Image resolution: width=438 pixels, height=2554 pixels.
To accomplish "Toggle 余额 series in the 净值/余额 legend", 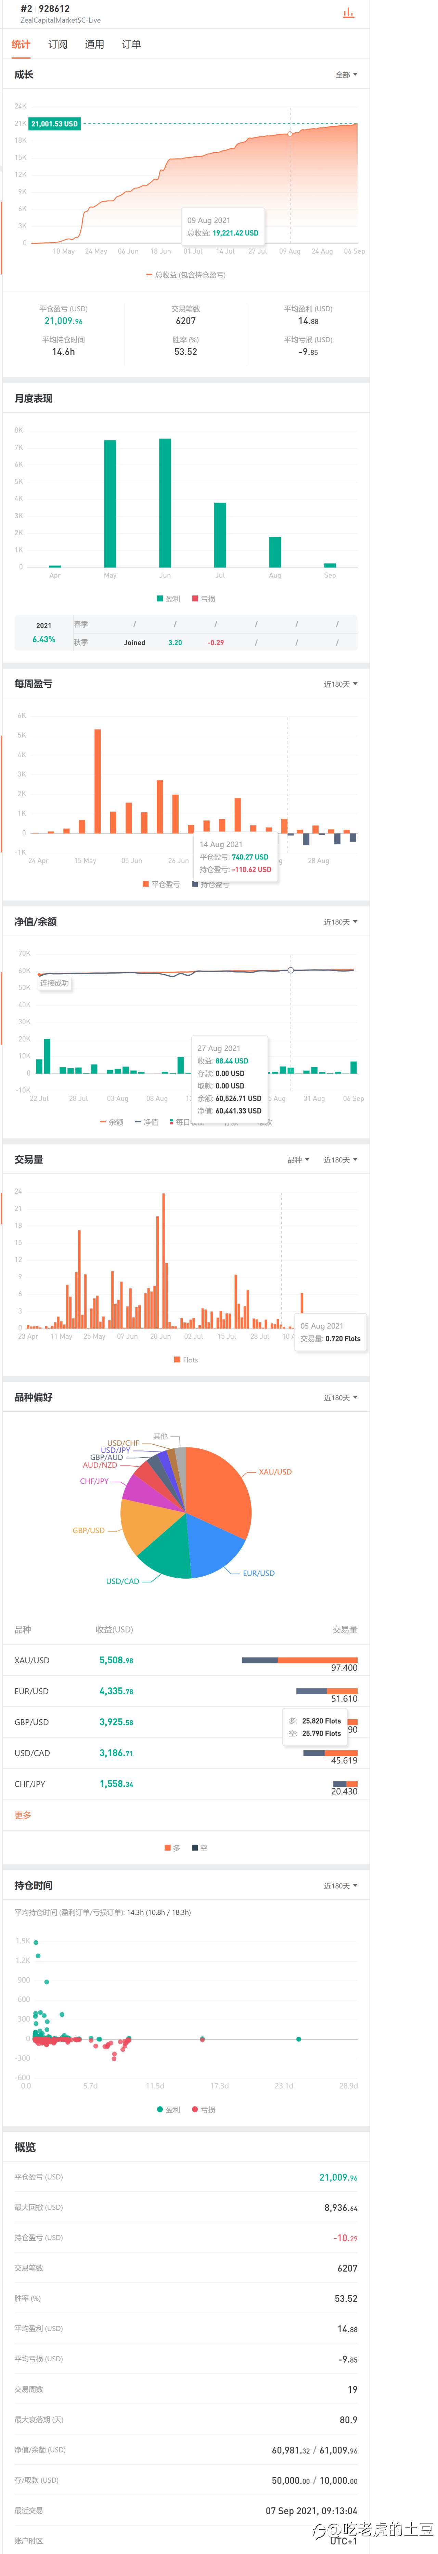I will [112, 1122].
